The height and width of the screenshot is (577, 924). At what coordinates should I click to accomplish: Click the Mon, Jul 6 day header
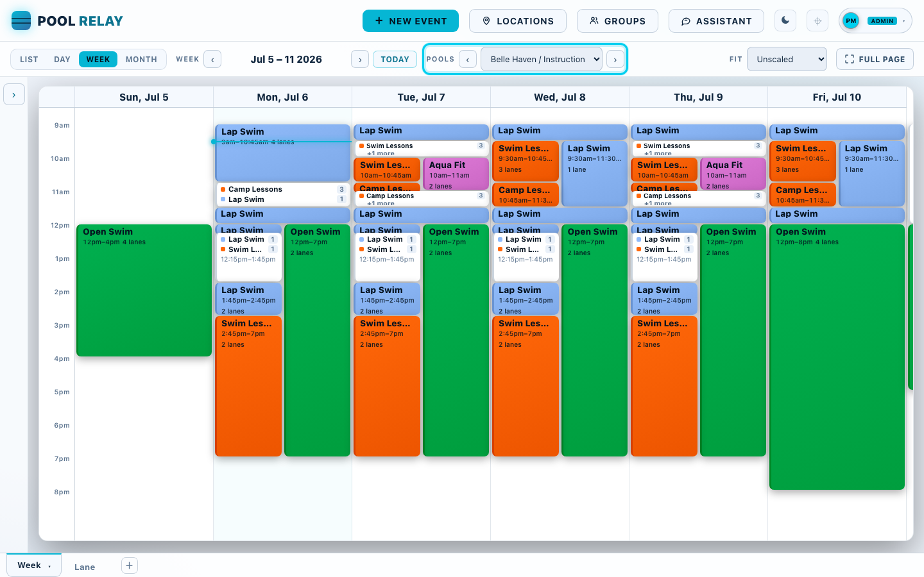tap(282, 97)
